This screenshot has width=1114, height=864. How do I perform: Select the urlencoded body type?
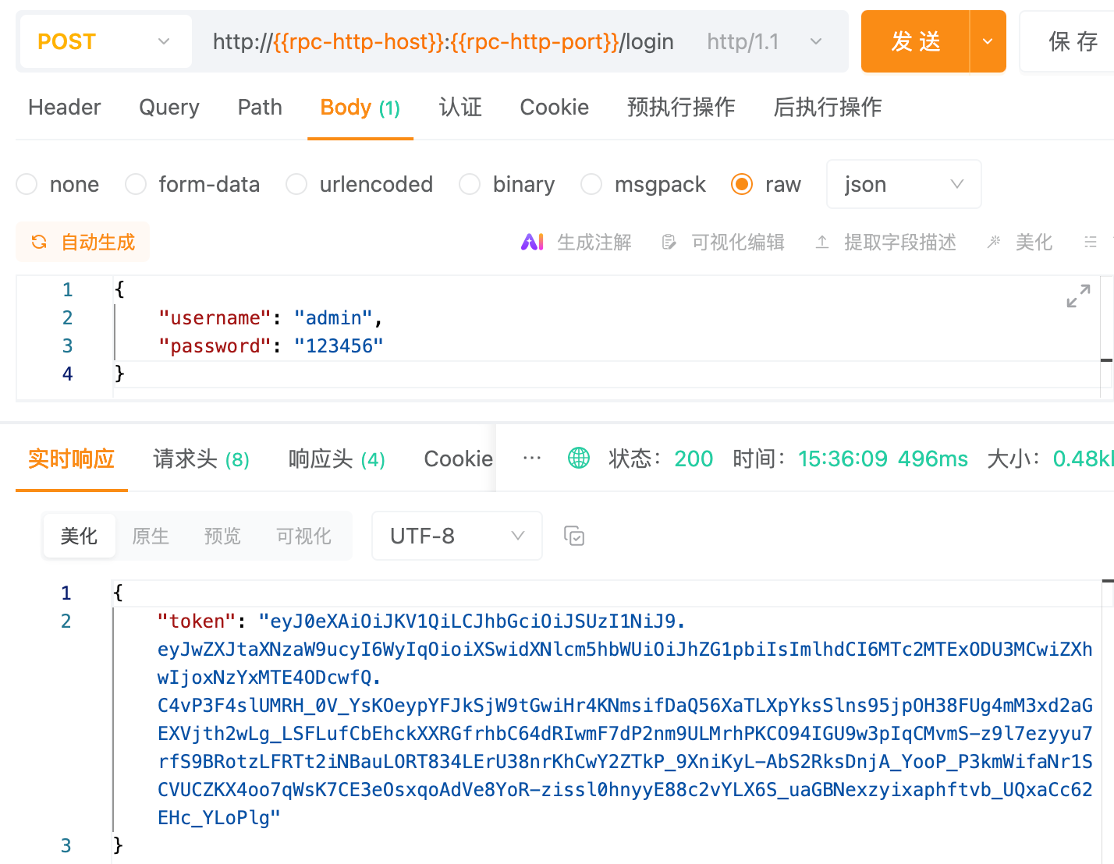[296, 184]
